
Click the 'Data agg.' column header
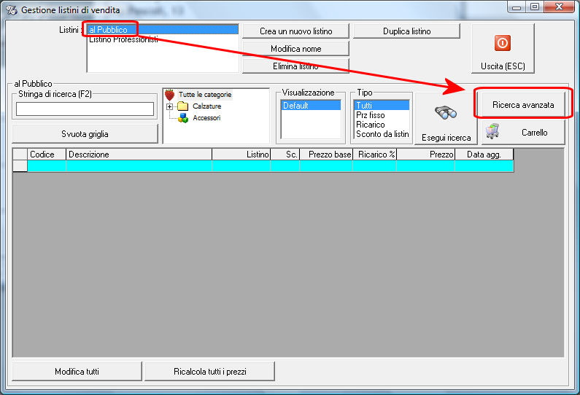point(484,155)
